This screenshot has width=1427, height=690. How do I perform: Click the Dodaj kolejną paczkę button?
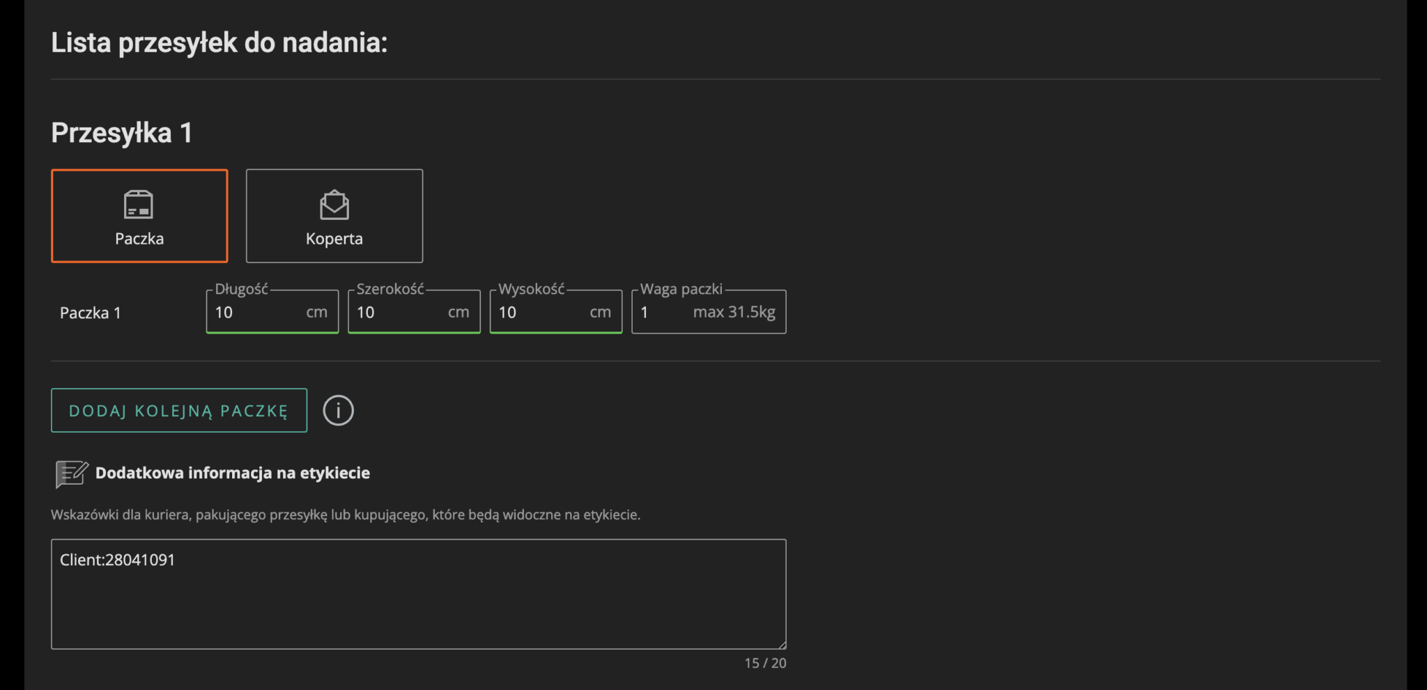click(179, 411)
